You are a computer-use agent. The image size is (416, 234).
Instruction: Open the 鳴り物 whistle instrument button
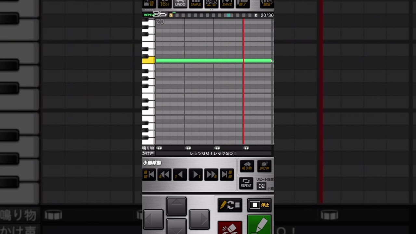(x=247, y=166)
